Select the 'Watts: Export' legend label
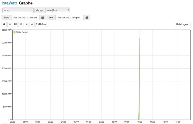This screenshot has height=124, width=193. pos(22,32)
